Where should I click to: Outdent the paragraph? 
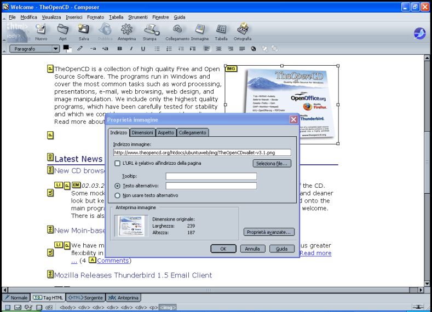click(181, 49)
